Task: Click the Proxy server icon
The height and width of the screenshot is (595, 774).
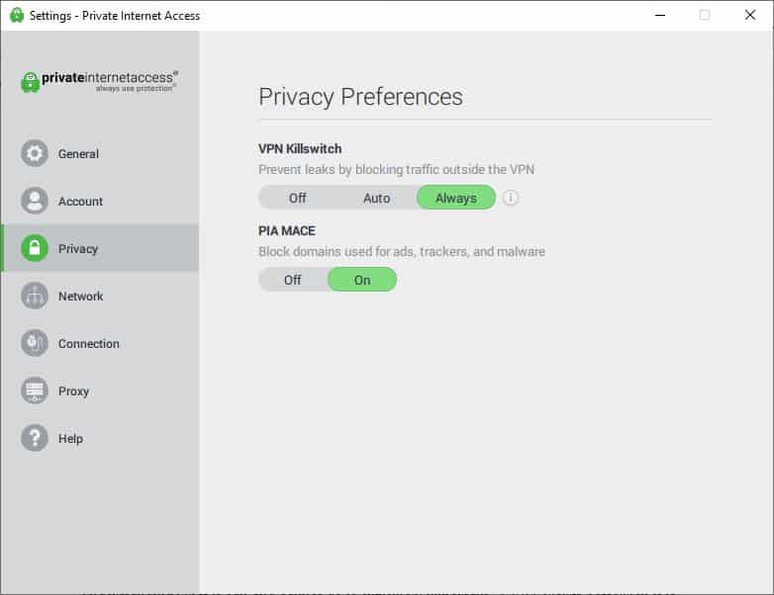Action: click(35, 390)
